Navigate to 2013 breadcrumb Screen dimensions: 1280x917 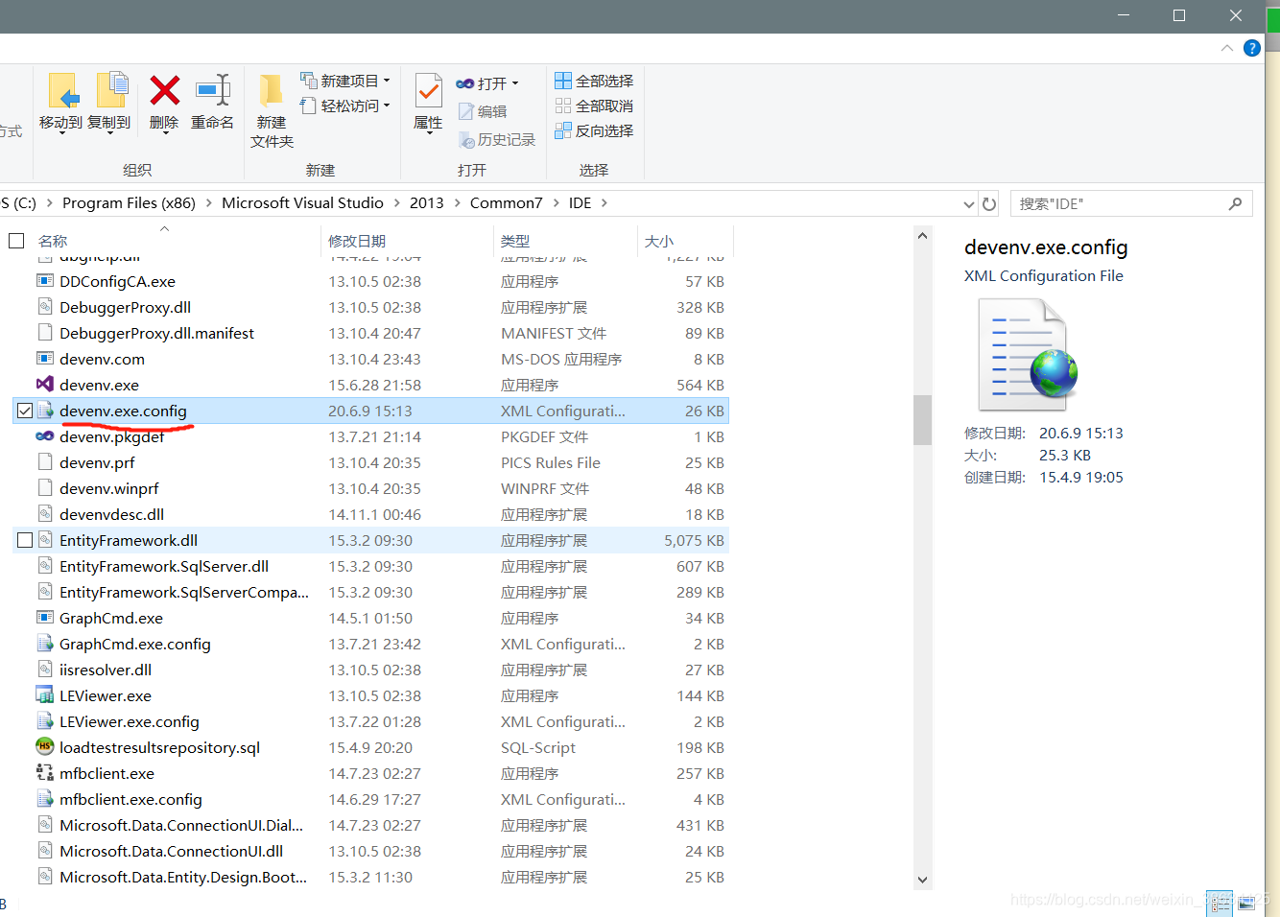point(426,202)
